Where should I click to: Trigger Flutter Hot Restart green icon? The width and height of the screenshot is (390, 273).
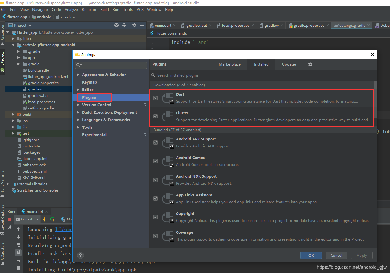click(52, 219)
